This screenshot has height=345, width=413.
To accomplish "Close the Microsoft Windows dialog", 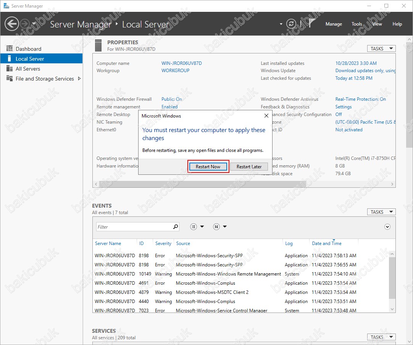I will click(x=266, y=116).
